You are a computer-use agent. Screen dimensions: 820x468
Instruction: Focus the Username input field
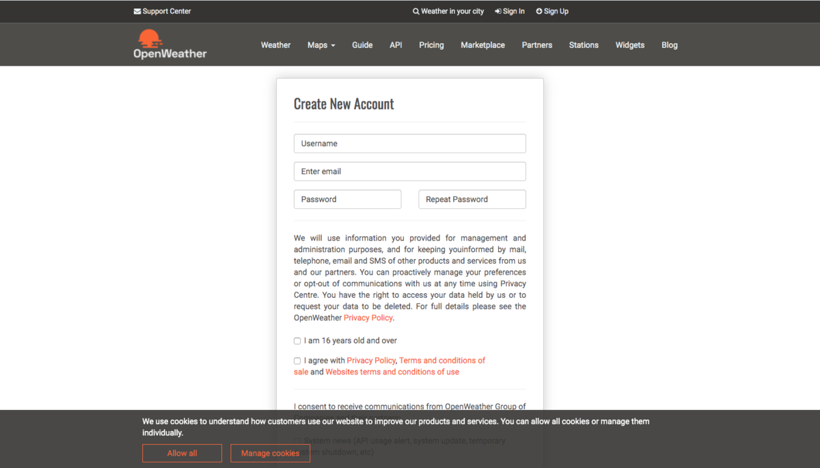(410, 143)
